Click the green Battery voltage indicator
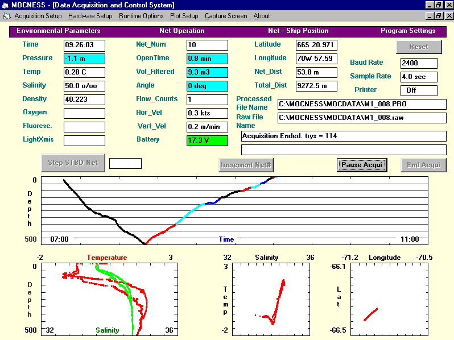The width and height of the screenshot is (454, 340). (207, 140)
